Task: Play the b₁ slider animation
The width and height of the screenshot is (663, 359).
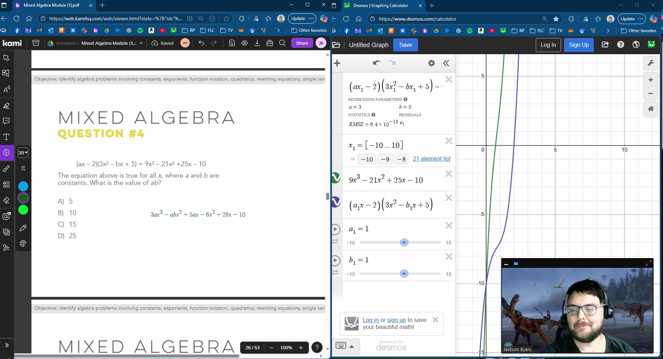Action: [x=336, y=260]
